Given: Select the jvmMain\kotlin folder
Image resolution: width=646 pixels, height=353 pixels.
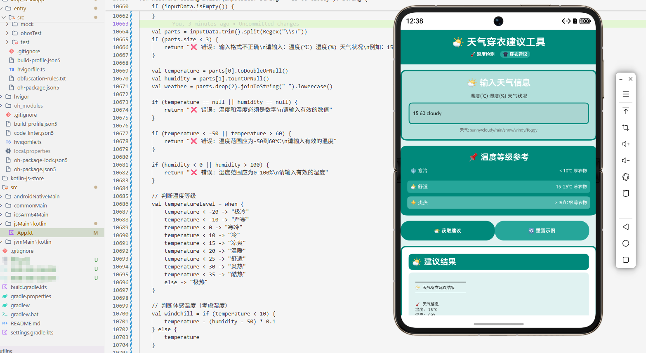Looking at the screenshot, I should 33,242.
